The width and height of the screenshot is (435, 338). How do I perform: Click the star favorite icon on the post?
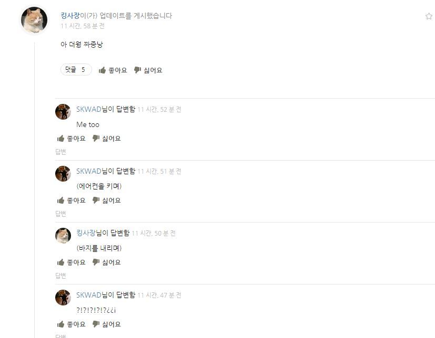click(x=429, y=16)
